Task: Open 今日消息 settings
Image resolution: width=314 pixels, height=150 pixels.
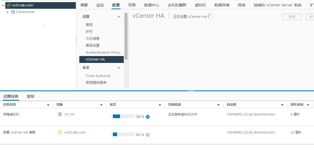Action: pos(93,38)
